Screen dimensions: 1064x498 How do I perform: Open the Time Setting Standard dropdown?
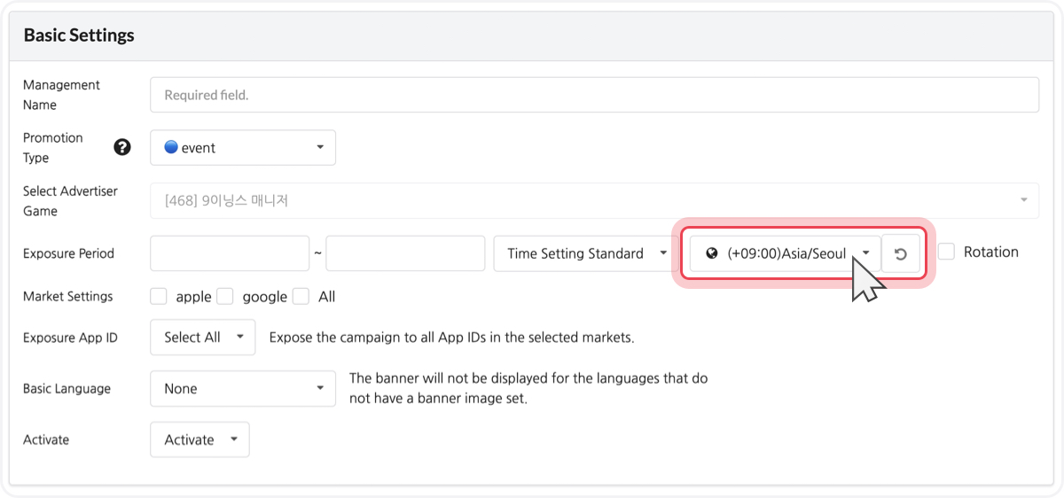click(585, 253)
